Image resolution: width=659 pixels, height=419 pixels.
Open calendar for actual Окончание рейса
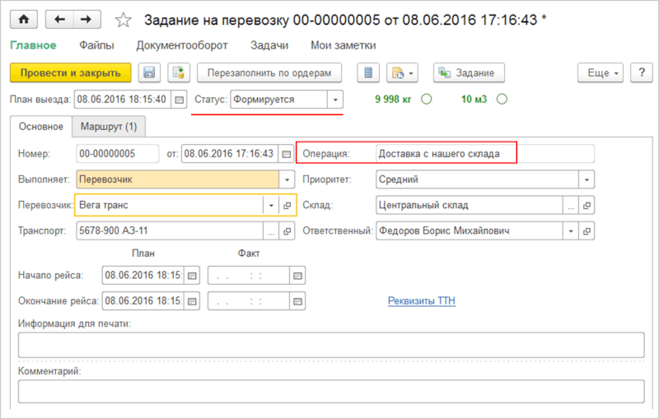coord(297,301)
